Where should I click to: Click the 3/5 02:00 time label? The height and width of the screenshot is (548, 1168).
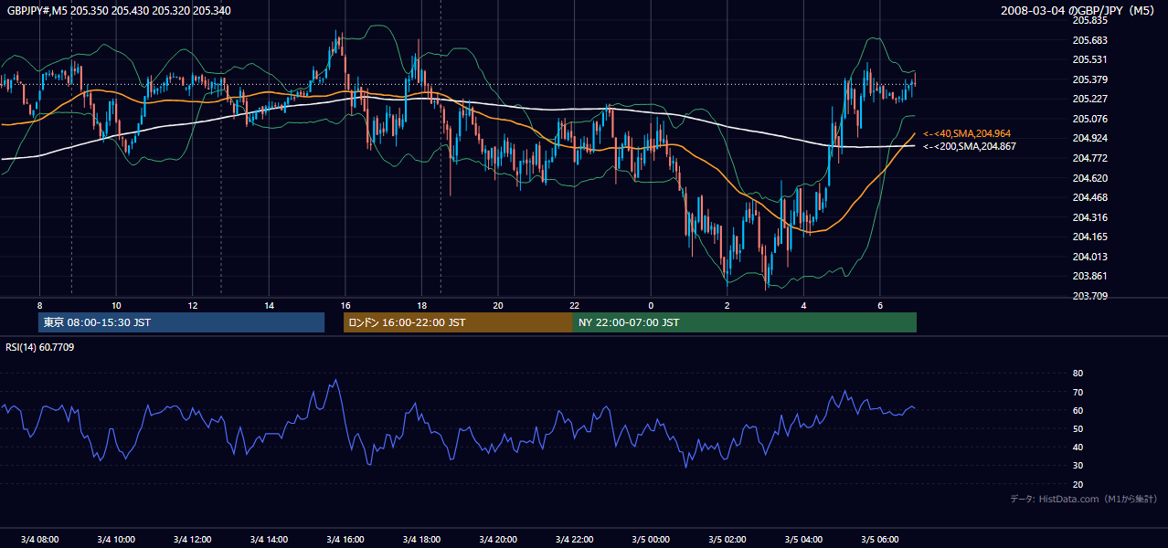(727, 539)
